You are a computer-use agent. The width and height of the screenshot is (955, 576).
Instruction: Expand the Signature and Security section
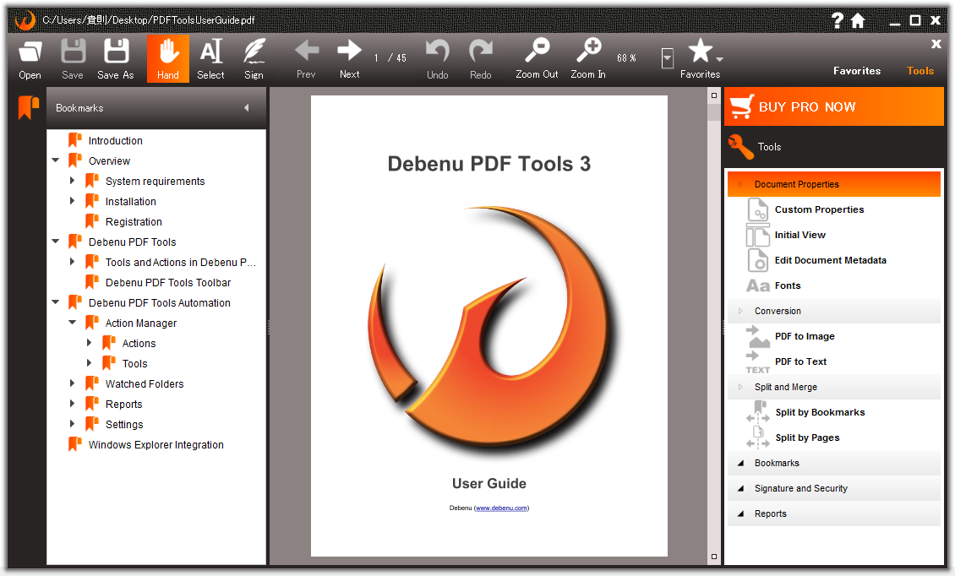coord(834,489)
